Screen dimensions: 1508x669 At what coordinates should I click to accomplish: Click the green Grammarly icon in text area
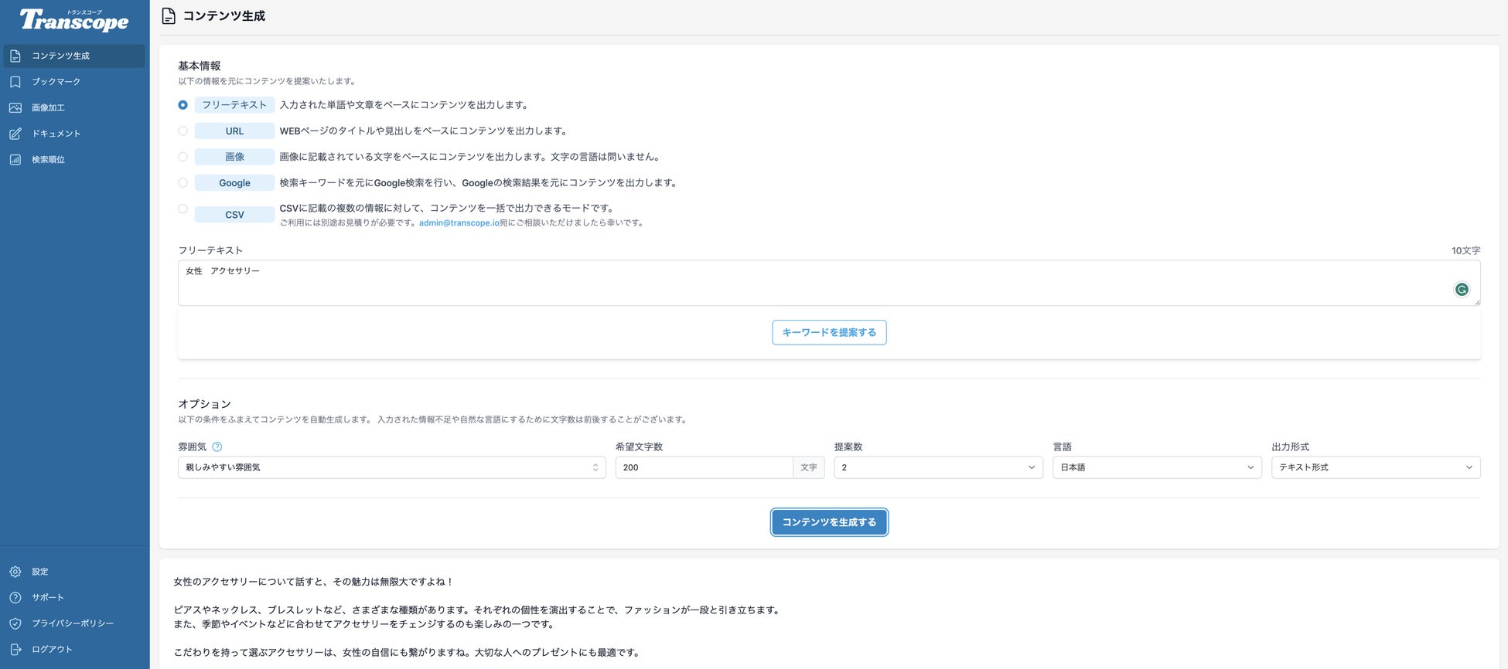[1462, 290]
